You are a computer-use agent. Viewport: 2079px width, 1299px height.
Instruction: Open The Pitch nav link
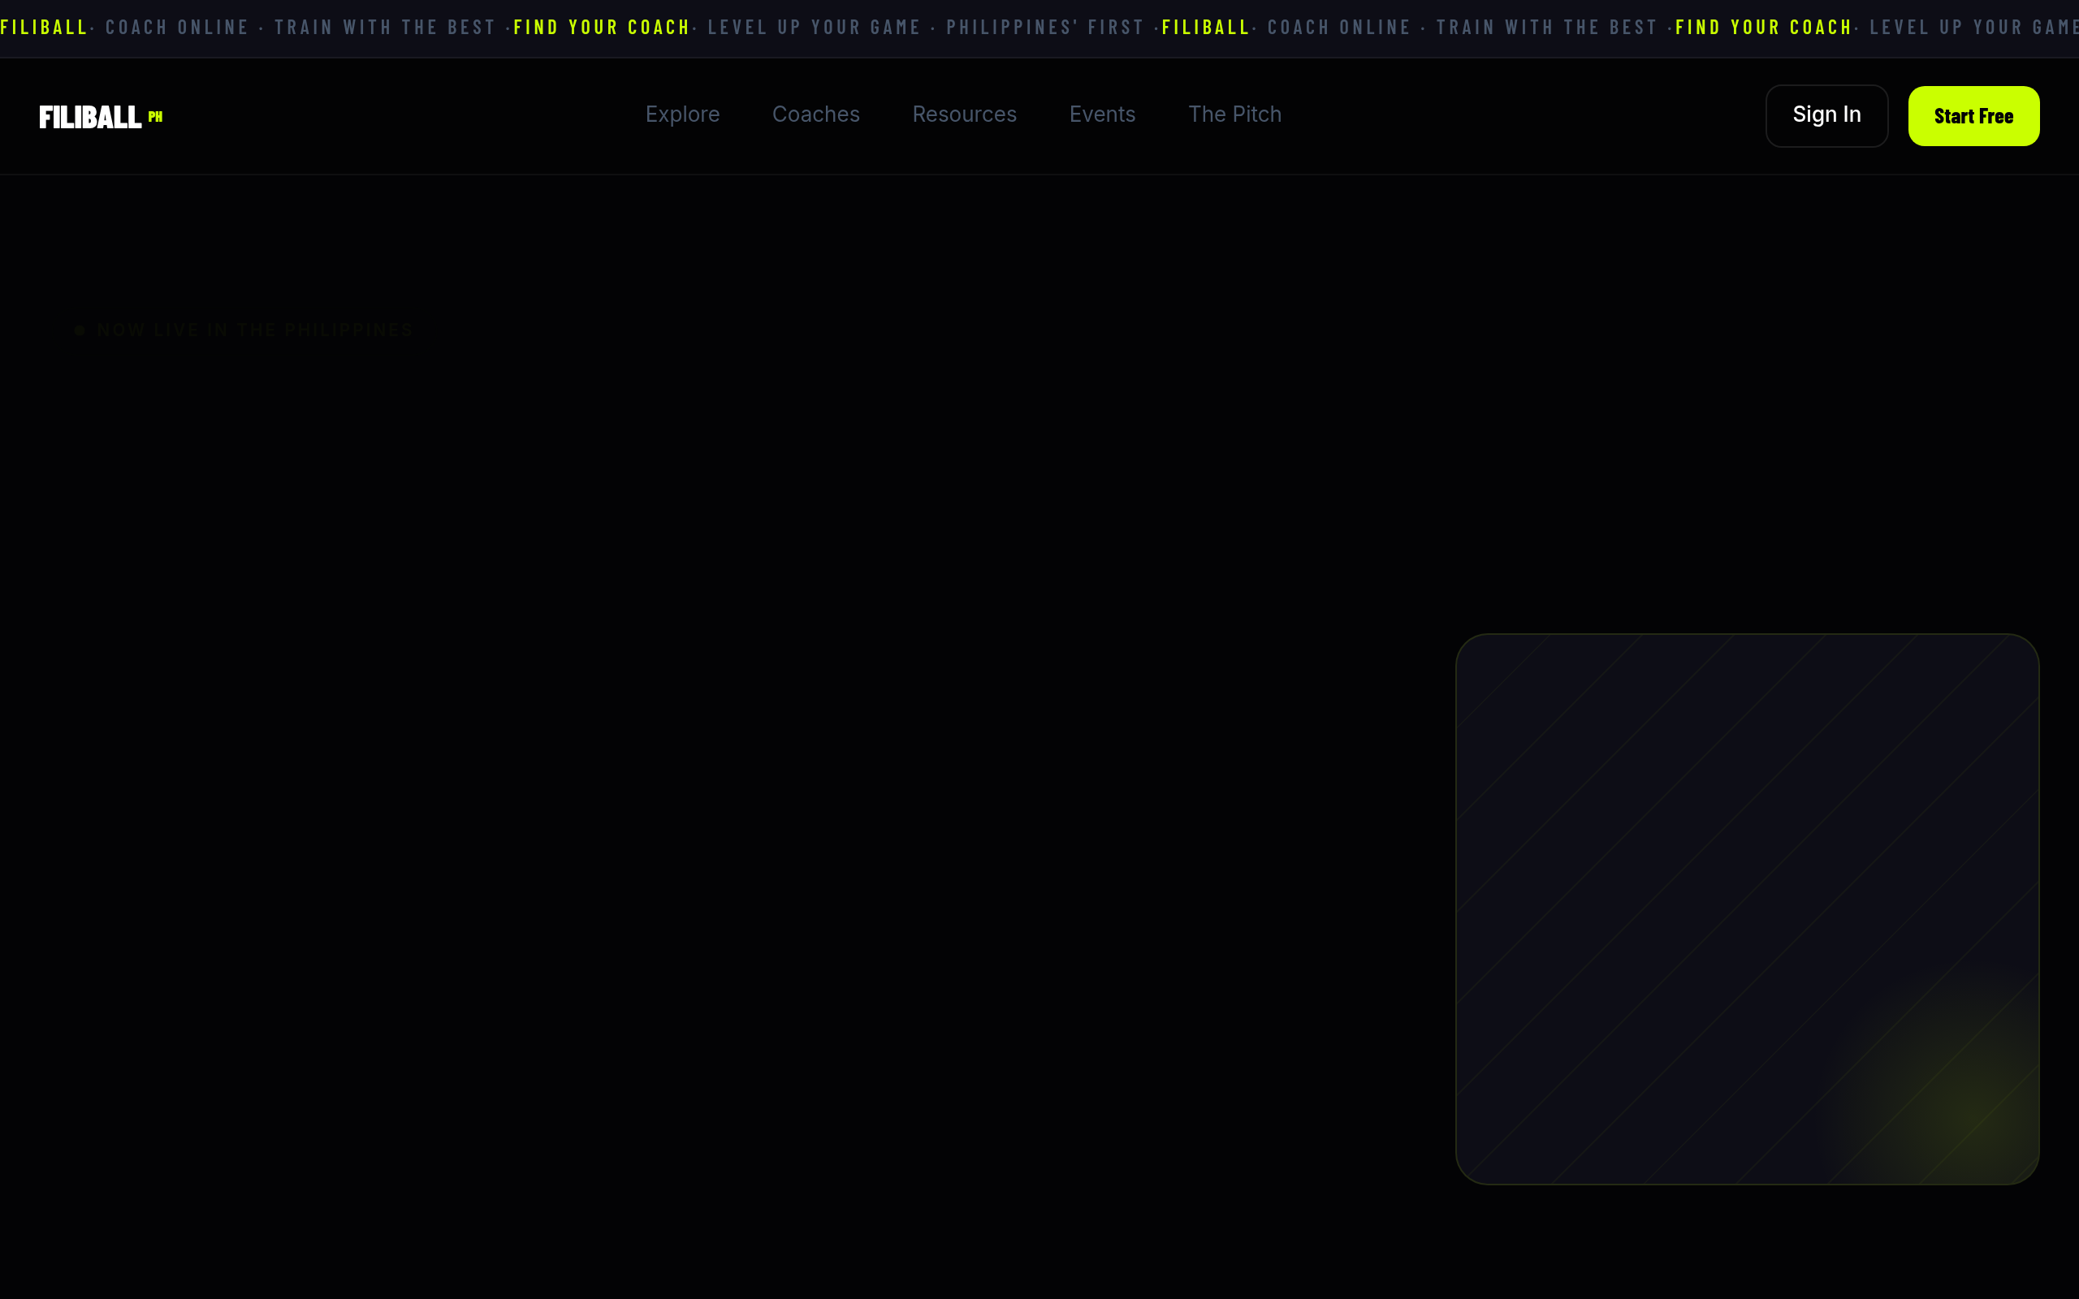tap(1234, 114)
